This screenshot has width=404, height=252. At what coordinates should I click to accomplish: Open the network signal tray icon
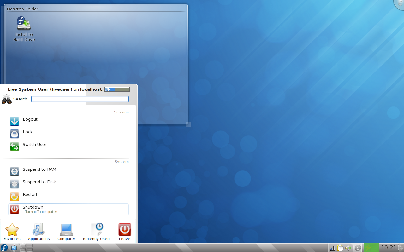click(332, 248)
